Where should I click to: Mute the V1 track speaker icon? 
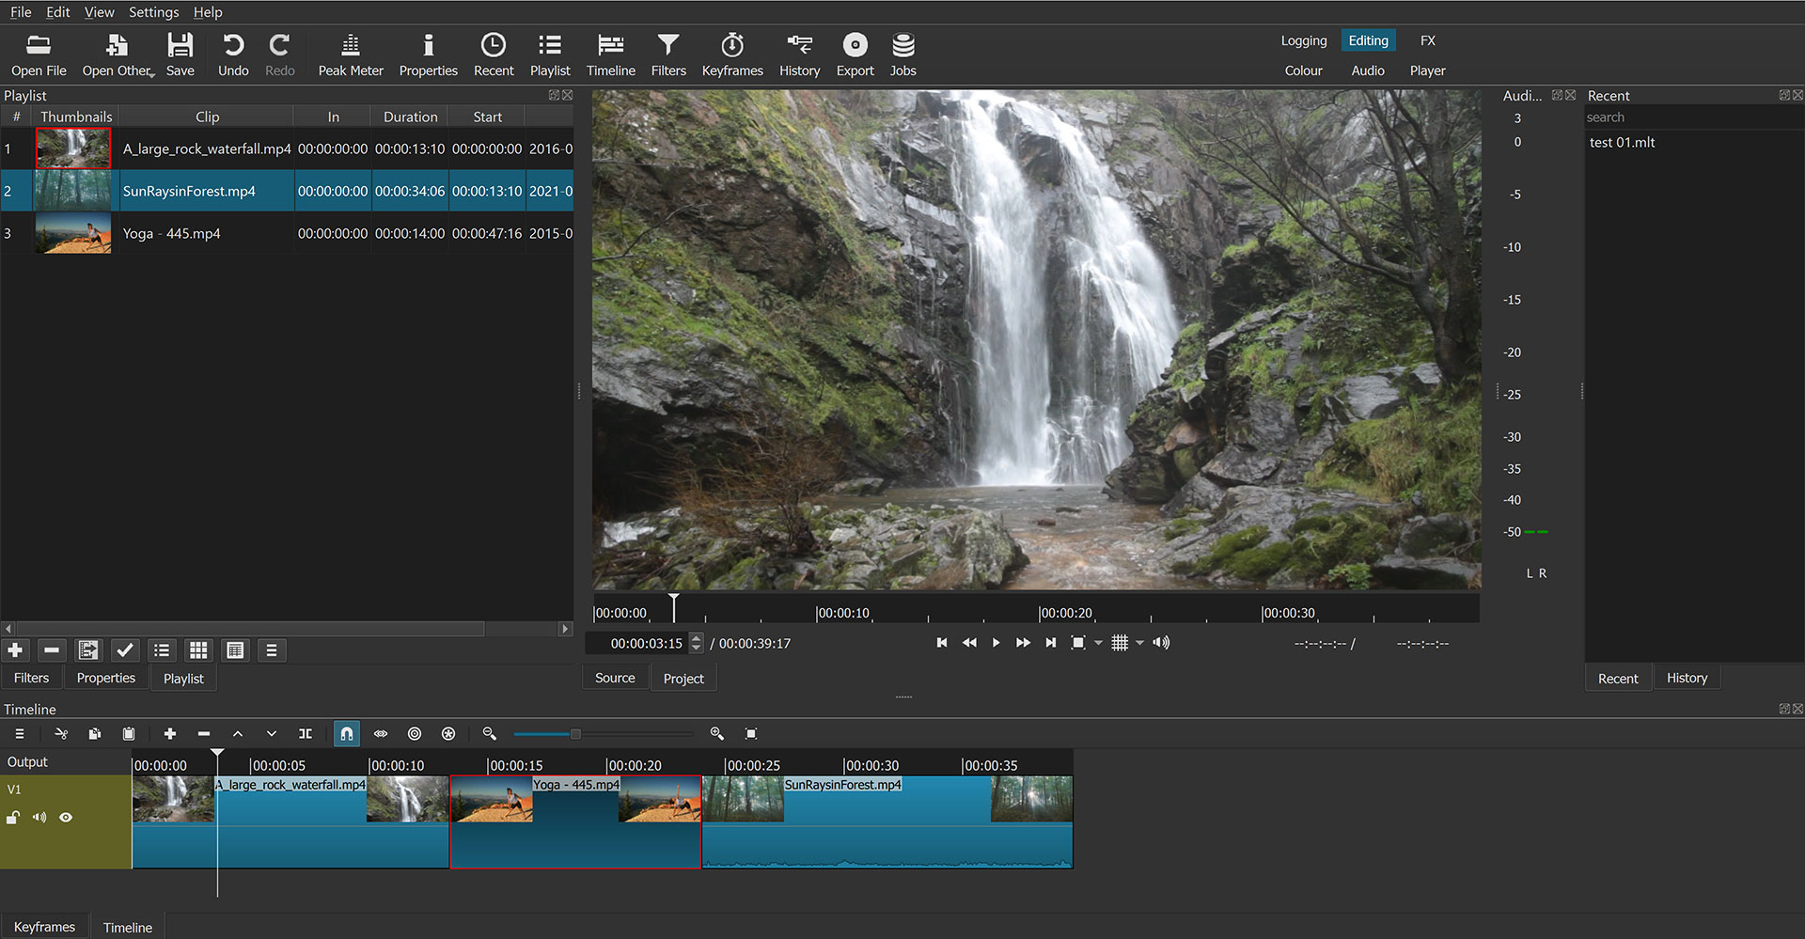tap(39, 817)
